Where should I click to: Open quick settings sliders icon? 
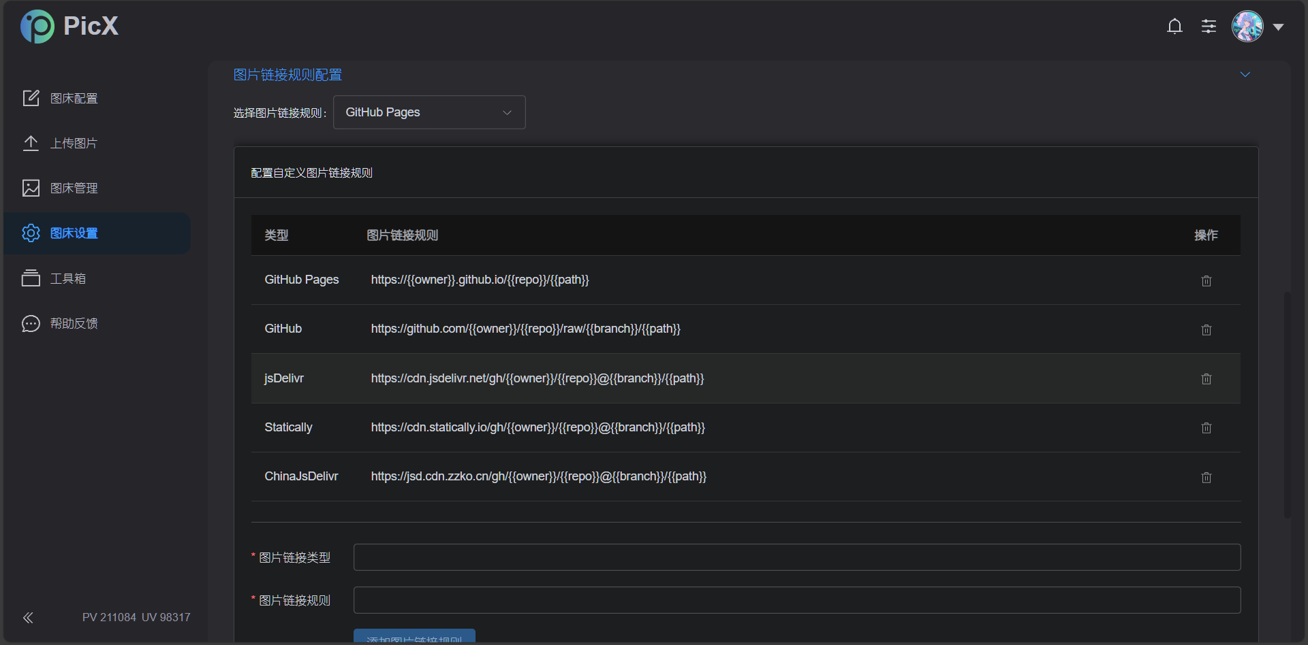click(x=1209, y=27)
